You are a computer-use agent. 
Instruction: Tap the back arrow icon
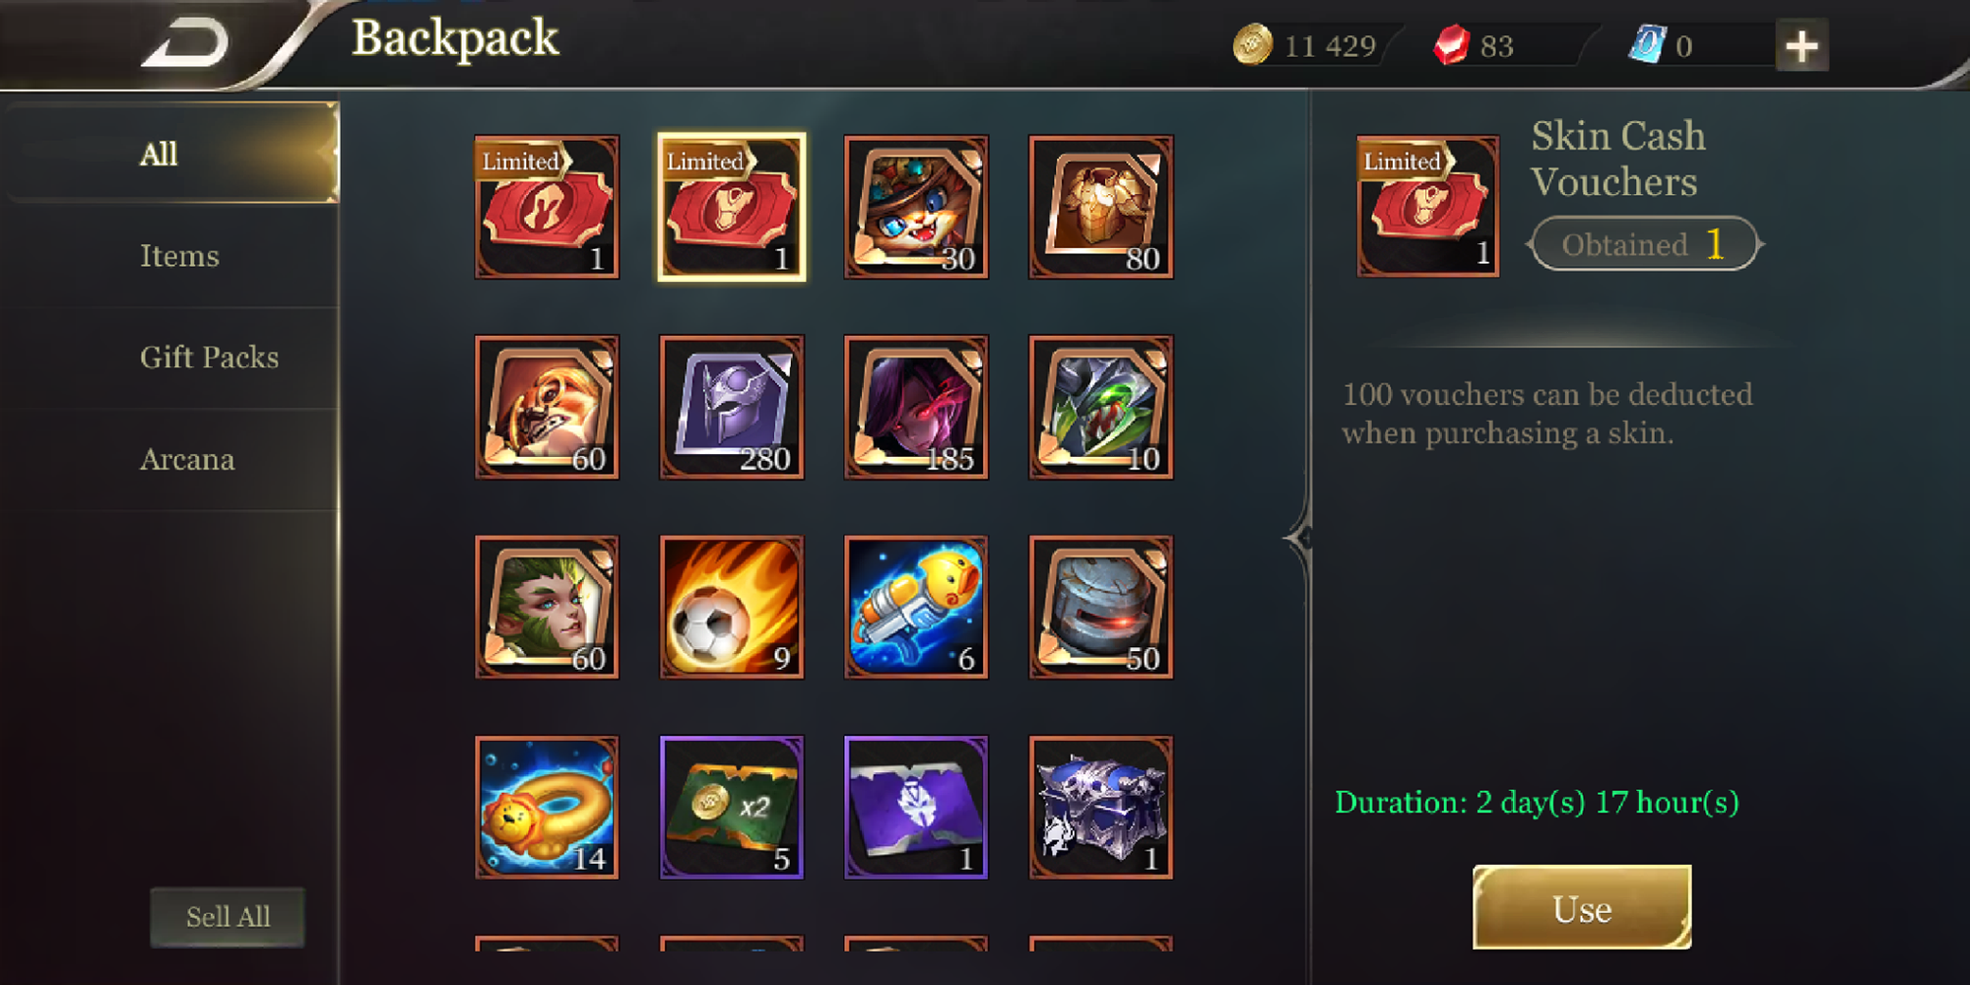(185, 43)
